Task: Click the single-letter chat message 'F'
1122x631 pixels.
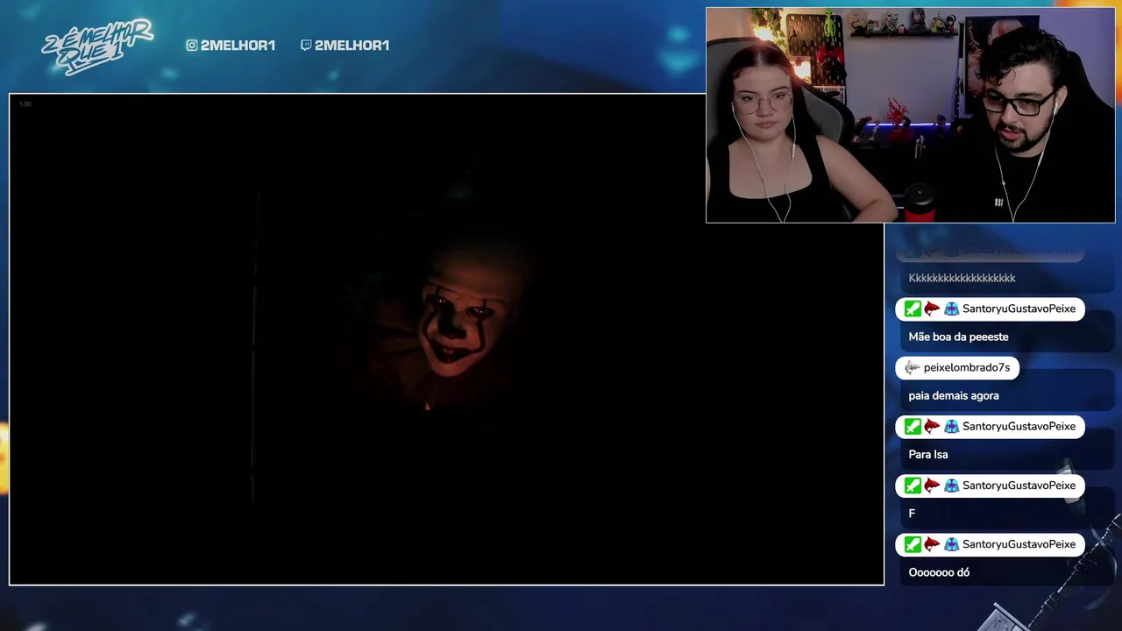Action: pyautogui.click(x=912, y=514)
